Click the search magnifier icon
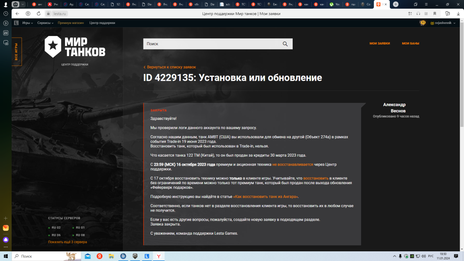This screenshot has width=464, height=261. tap(285, 44)
